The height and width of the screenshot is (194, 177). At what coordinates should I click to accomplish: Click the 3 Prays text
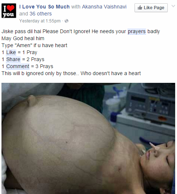[44, 66]
